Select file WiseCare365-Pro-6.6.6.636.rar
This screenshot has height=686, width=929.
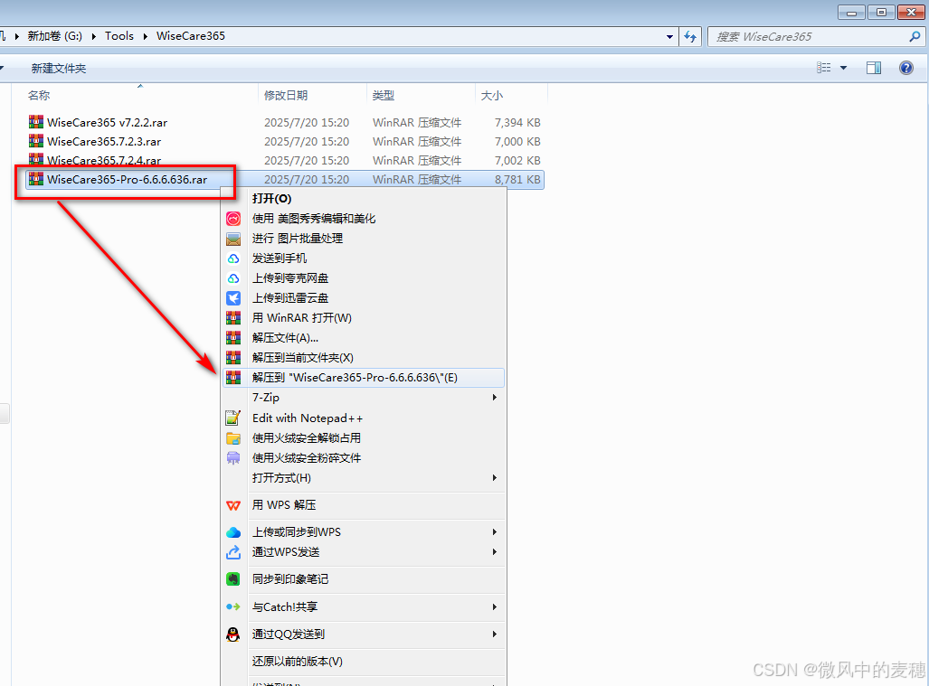(x=127, y=179)
